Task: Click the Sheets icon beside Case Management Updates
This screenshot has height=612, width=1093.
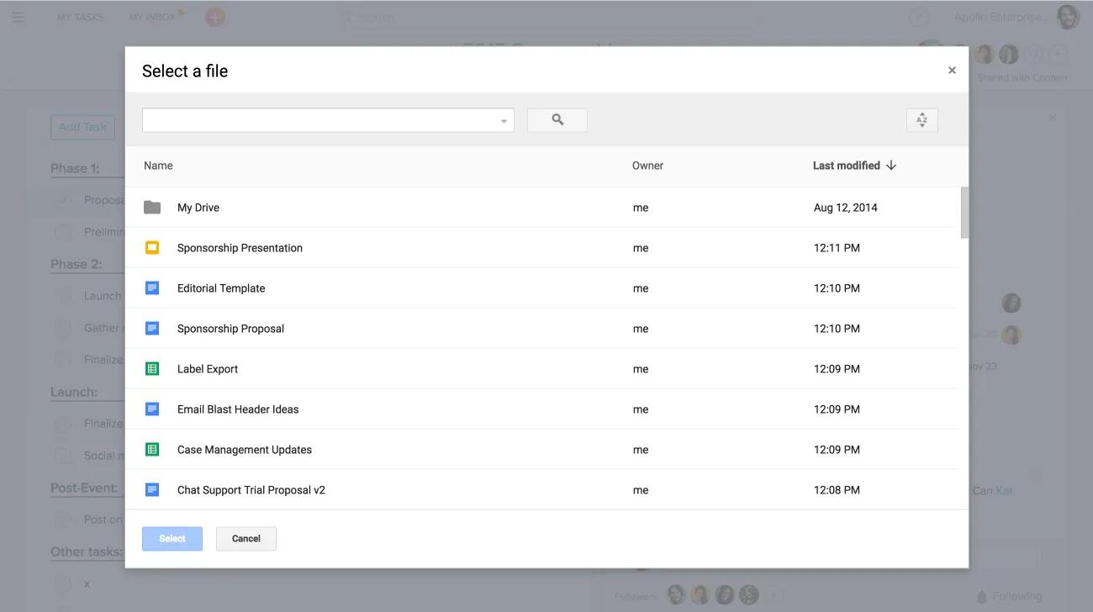Action: [154, 449]
